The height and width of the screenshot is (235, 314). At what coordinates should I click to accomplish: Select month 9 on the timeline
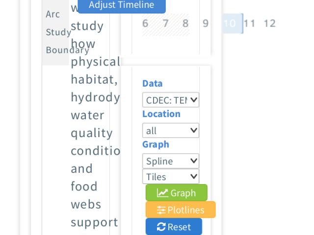(x=206, y=23)
